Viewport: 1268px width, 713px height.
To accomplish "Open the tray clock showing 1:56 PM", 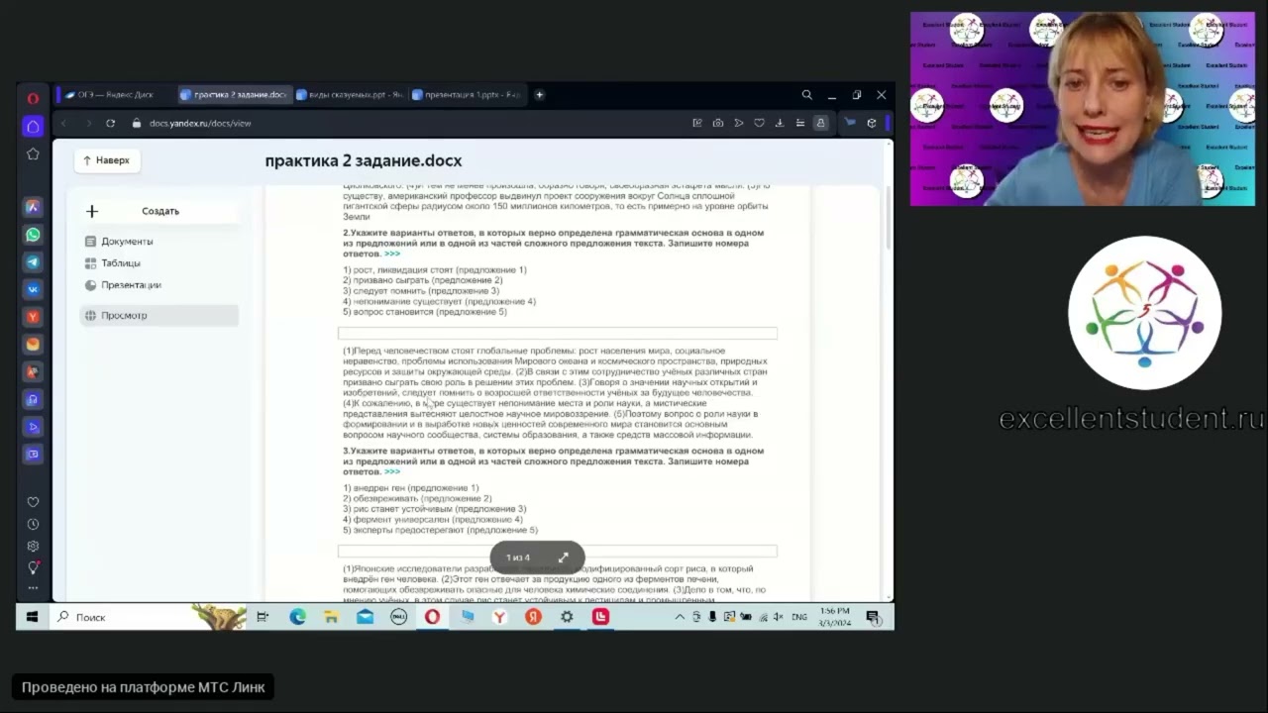I will click(x=836, y=617).
